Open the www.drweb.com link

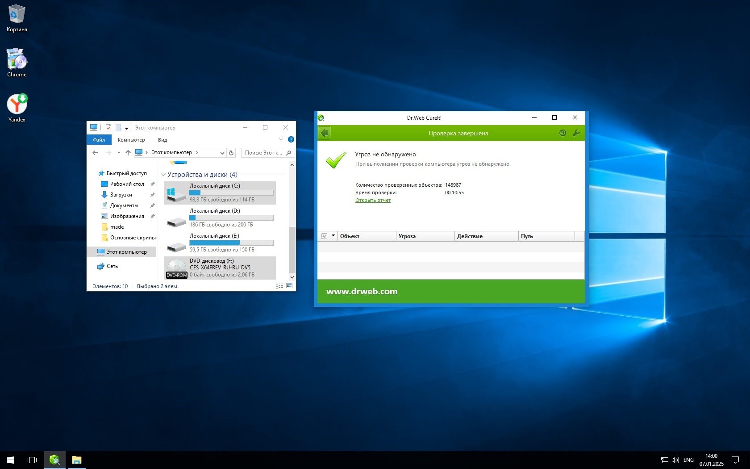click(x=362, y=292)
